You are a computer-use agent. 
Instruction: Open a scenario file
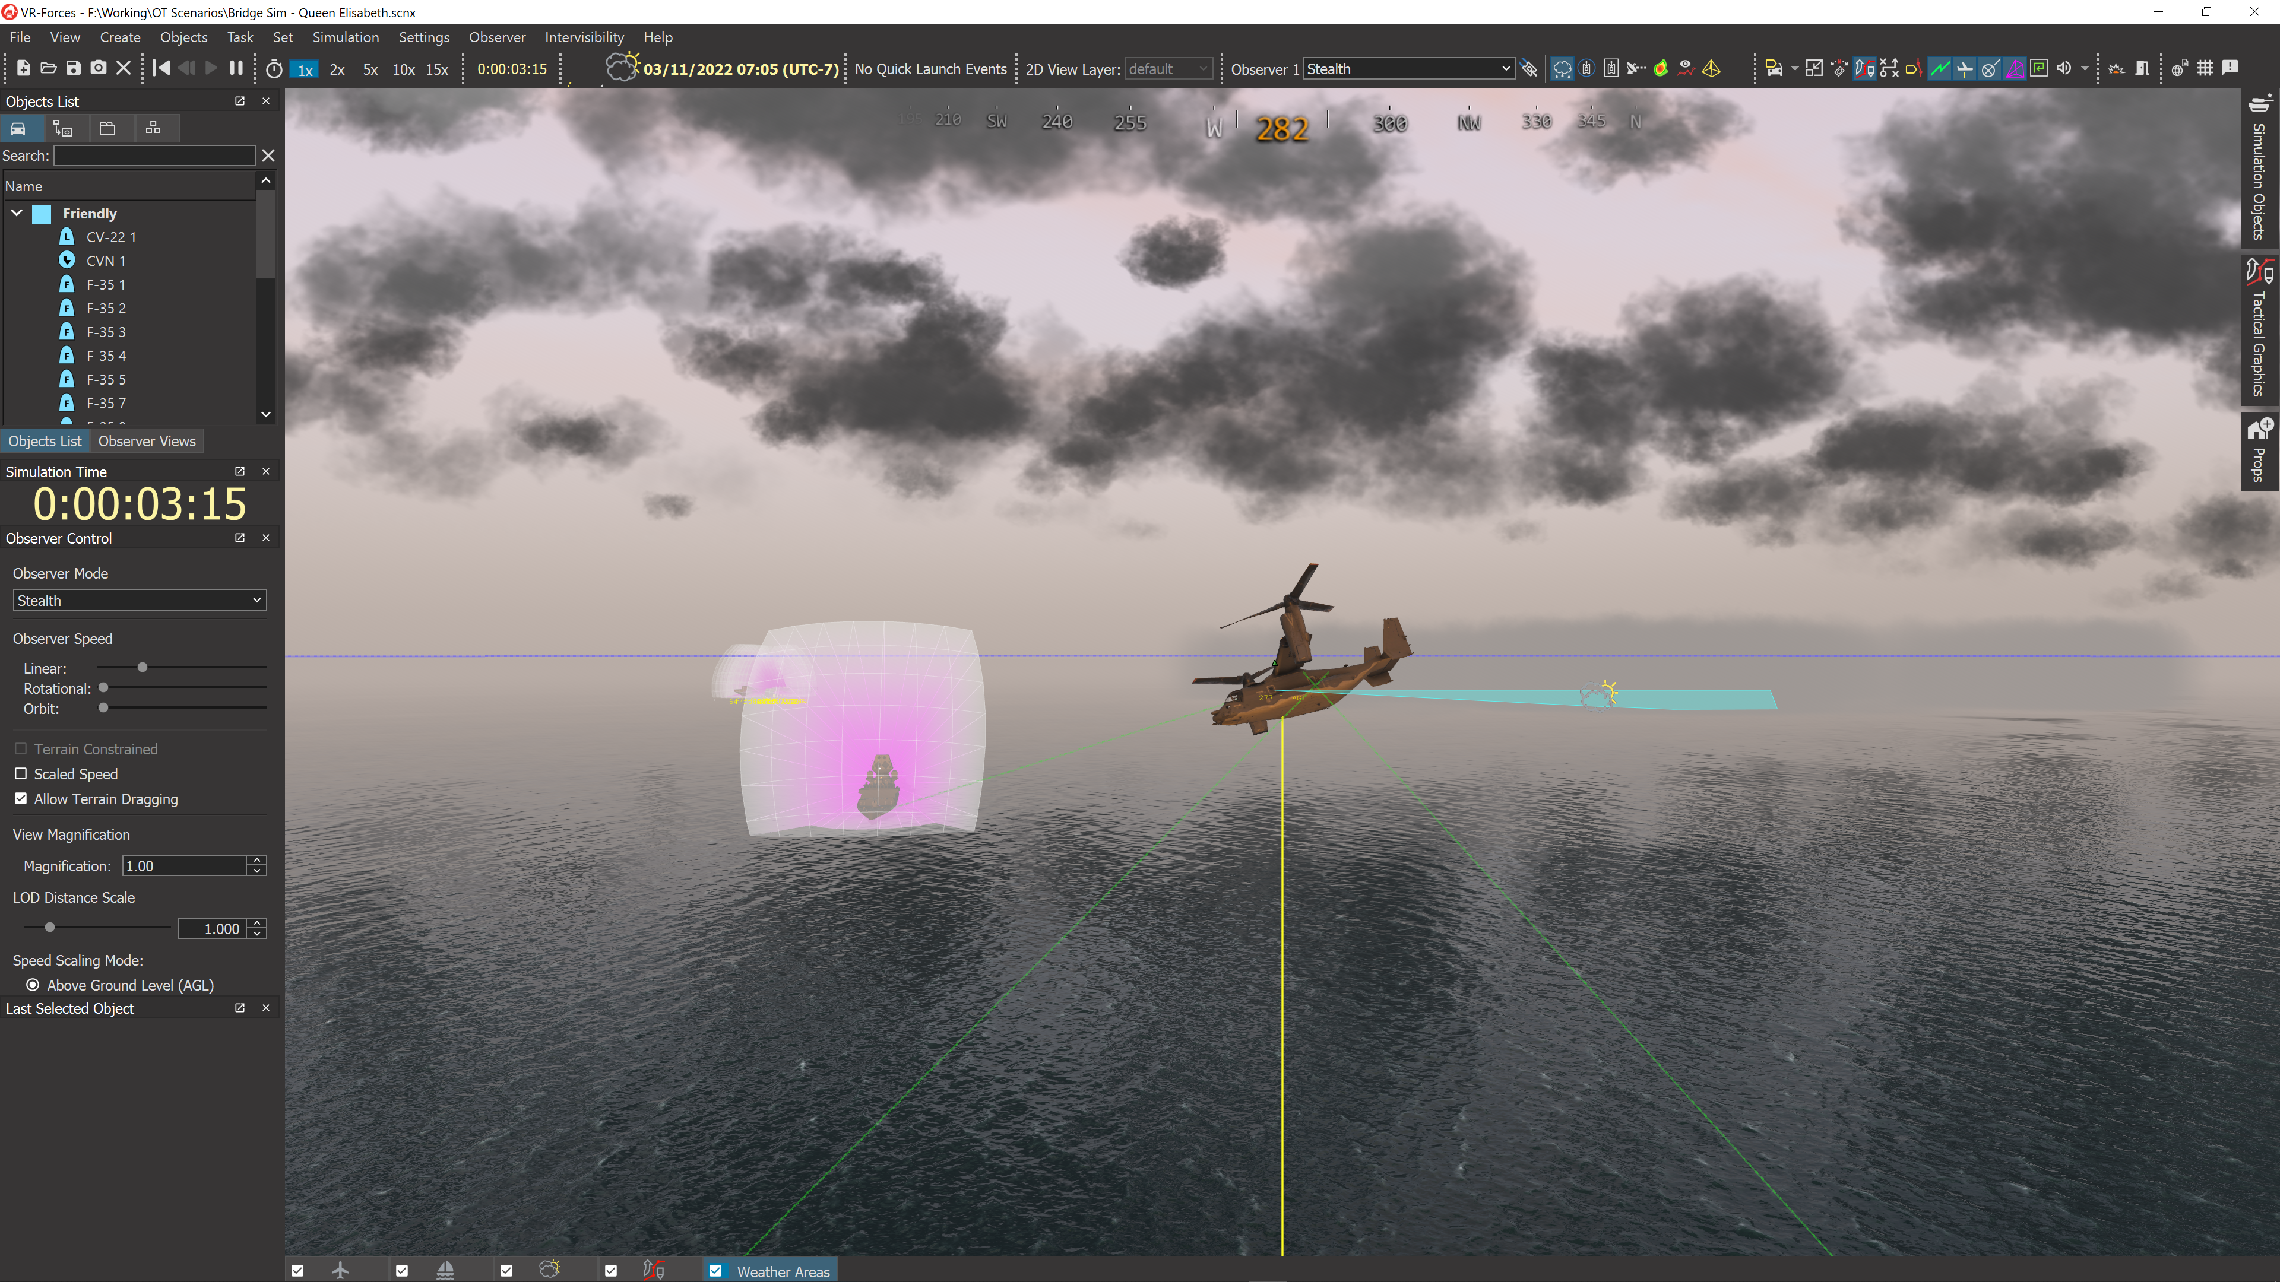pyautogui.click(x=49, y=68)
